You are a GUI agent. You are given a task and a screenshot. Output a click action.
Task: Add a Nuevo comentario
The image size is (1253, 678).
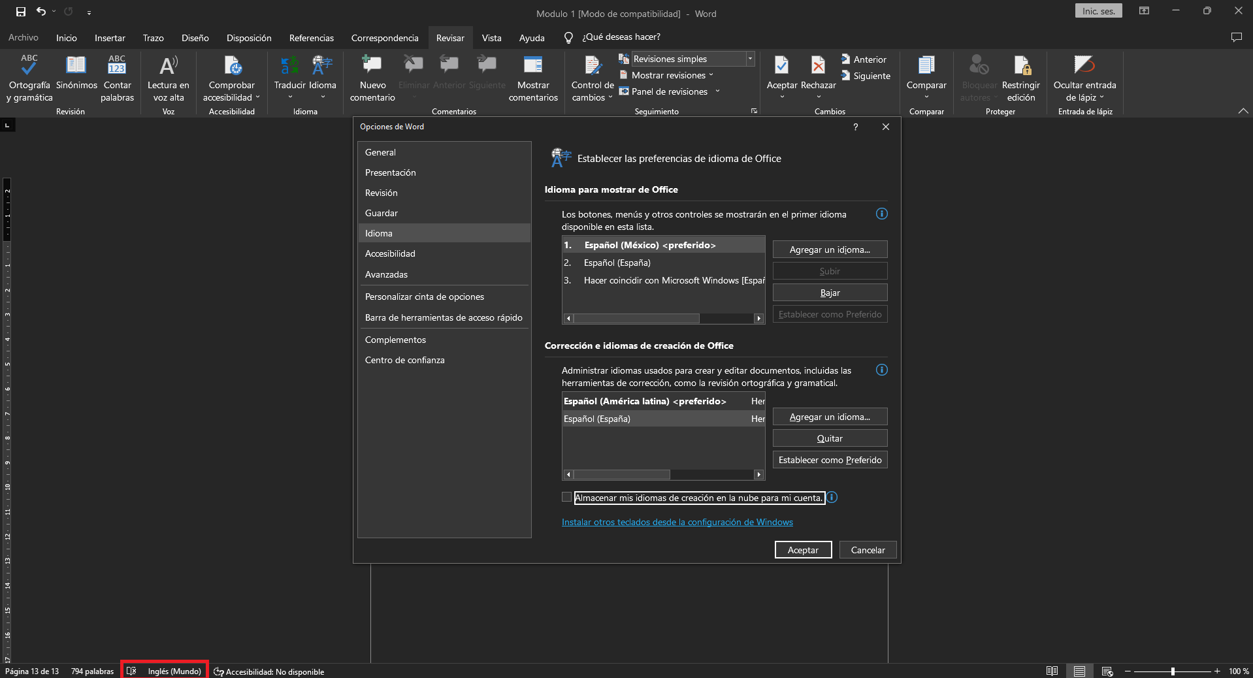coord(372,78)
